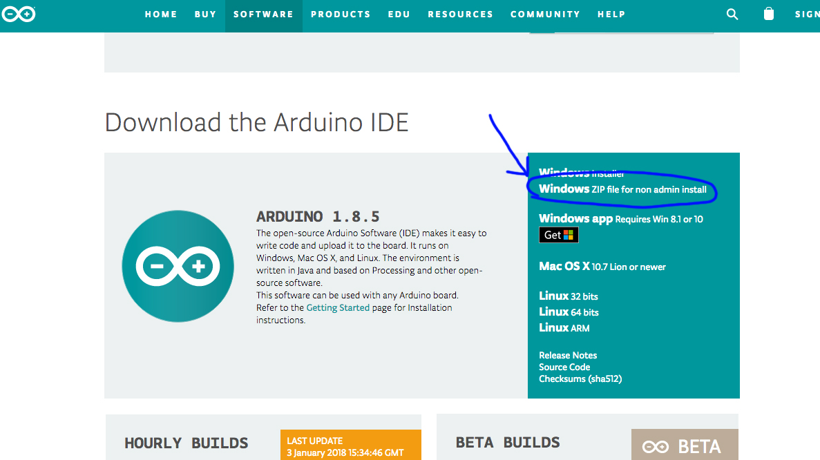
Task: Click Windows app Requires Win 8.1 or 10
Action: click(621, 218)
